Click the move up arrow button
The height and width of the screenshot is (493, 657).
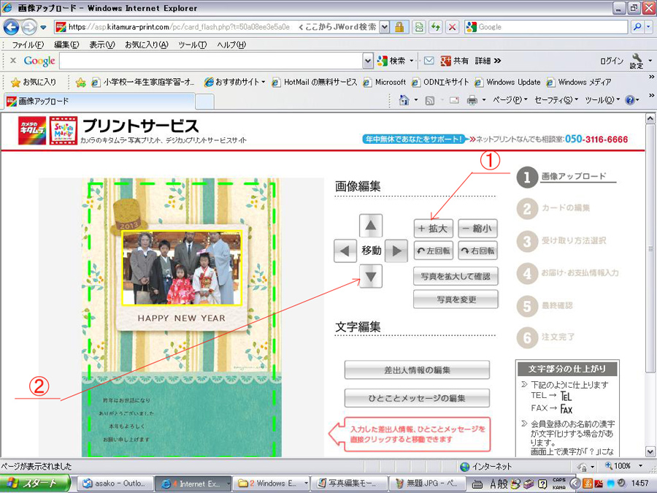tap(372, 226)
